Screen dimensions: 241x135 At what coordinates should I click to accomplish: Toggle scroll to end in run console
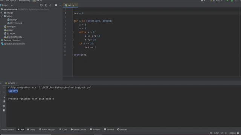(4, 101)
